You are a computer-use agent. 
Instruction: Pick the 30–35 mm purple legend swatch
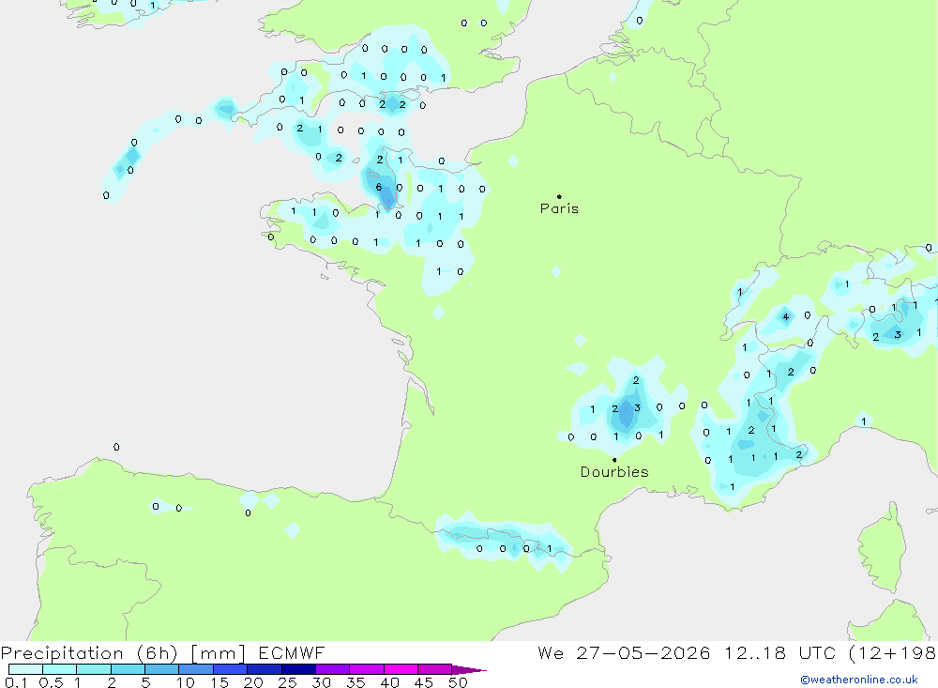(x=333, y=669)
